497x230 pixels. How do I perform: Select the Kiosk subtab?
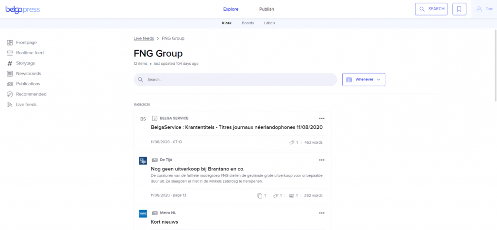click(227, 23)
